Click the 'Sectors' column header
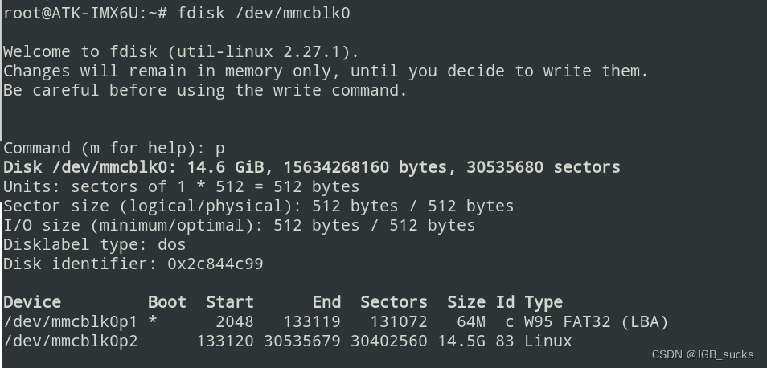 [394, 302]
